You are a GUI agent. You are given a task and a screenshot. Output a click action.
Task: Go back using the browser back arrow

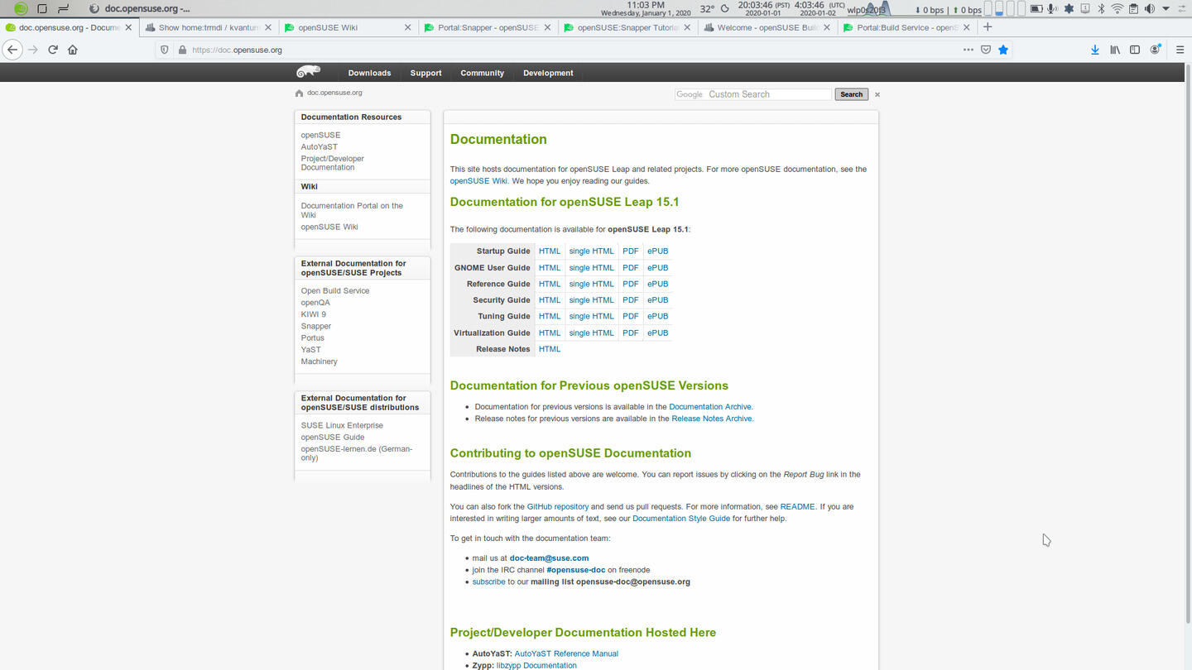click(x=12, y=50)
